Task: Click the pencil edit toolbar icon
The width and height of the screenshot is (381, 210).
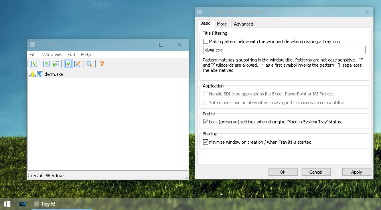Action: tap(77, 64)
